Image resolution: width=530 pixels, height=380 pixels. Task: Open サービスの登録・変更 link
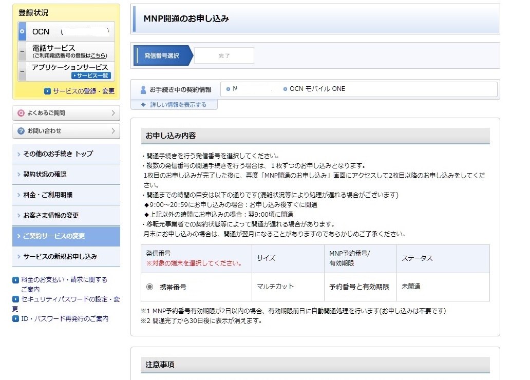click(84, 91)
